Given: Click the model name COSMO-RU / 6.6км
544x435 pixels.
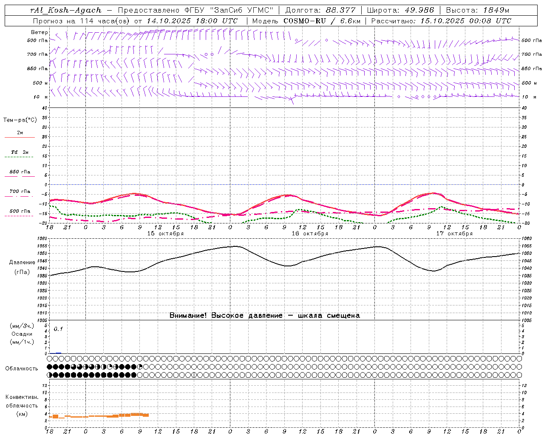Looking at the screenshot, I should point(322,21).
